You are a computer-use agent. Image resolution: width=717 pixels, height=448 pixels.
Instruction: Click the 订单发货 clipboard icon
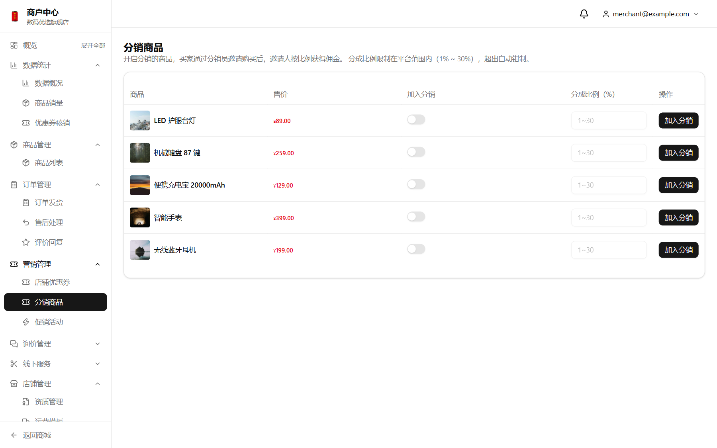[x=26, y=203]
